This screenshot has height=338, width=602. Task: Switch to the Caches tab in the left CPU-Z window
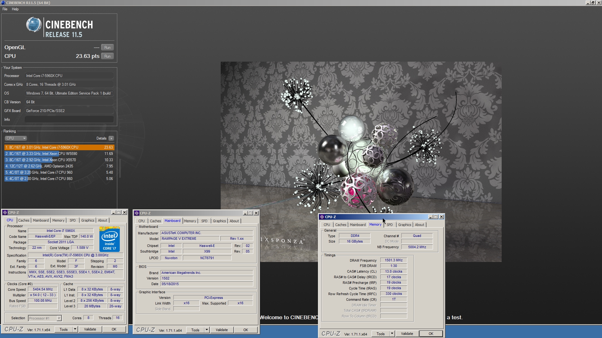click(x=24, y=220)
